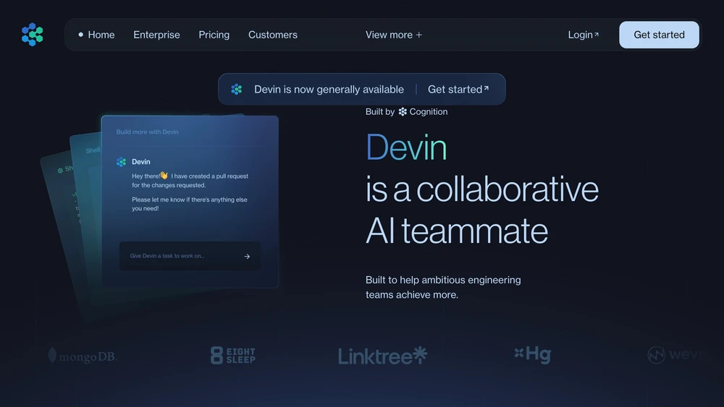The image size is (724, 407).
Task: Open the Pricing page
Action: (x=214, y=35)
